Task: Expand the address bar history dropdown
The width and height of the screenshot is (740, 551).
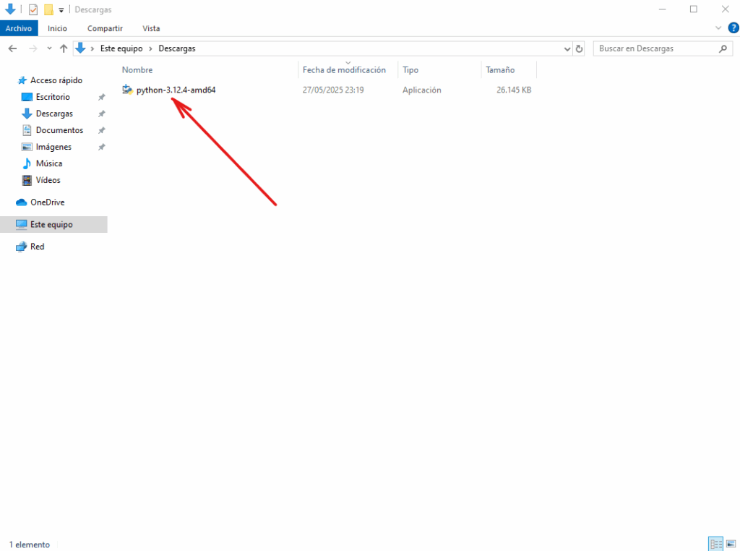Action: [567, 48]
